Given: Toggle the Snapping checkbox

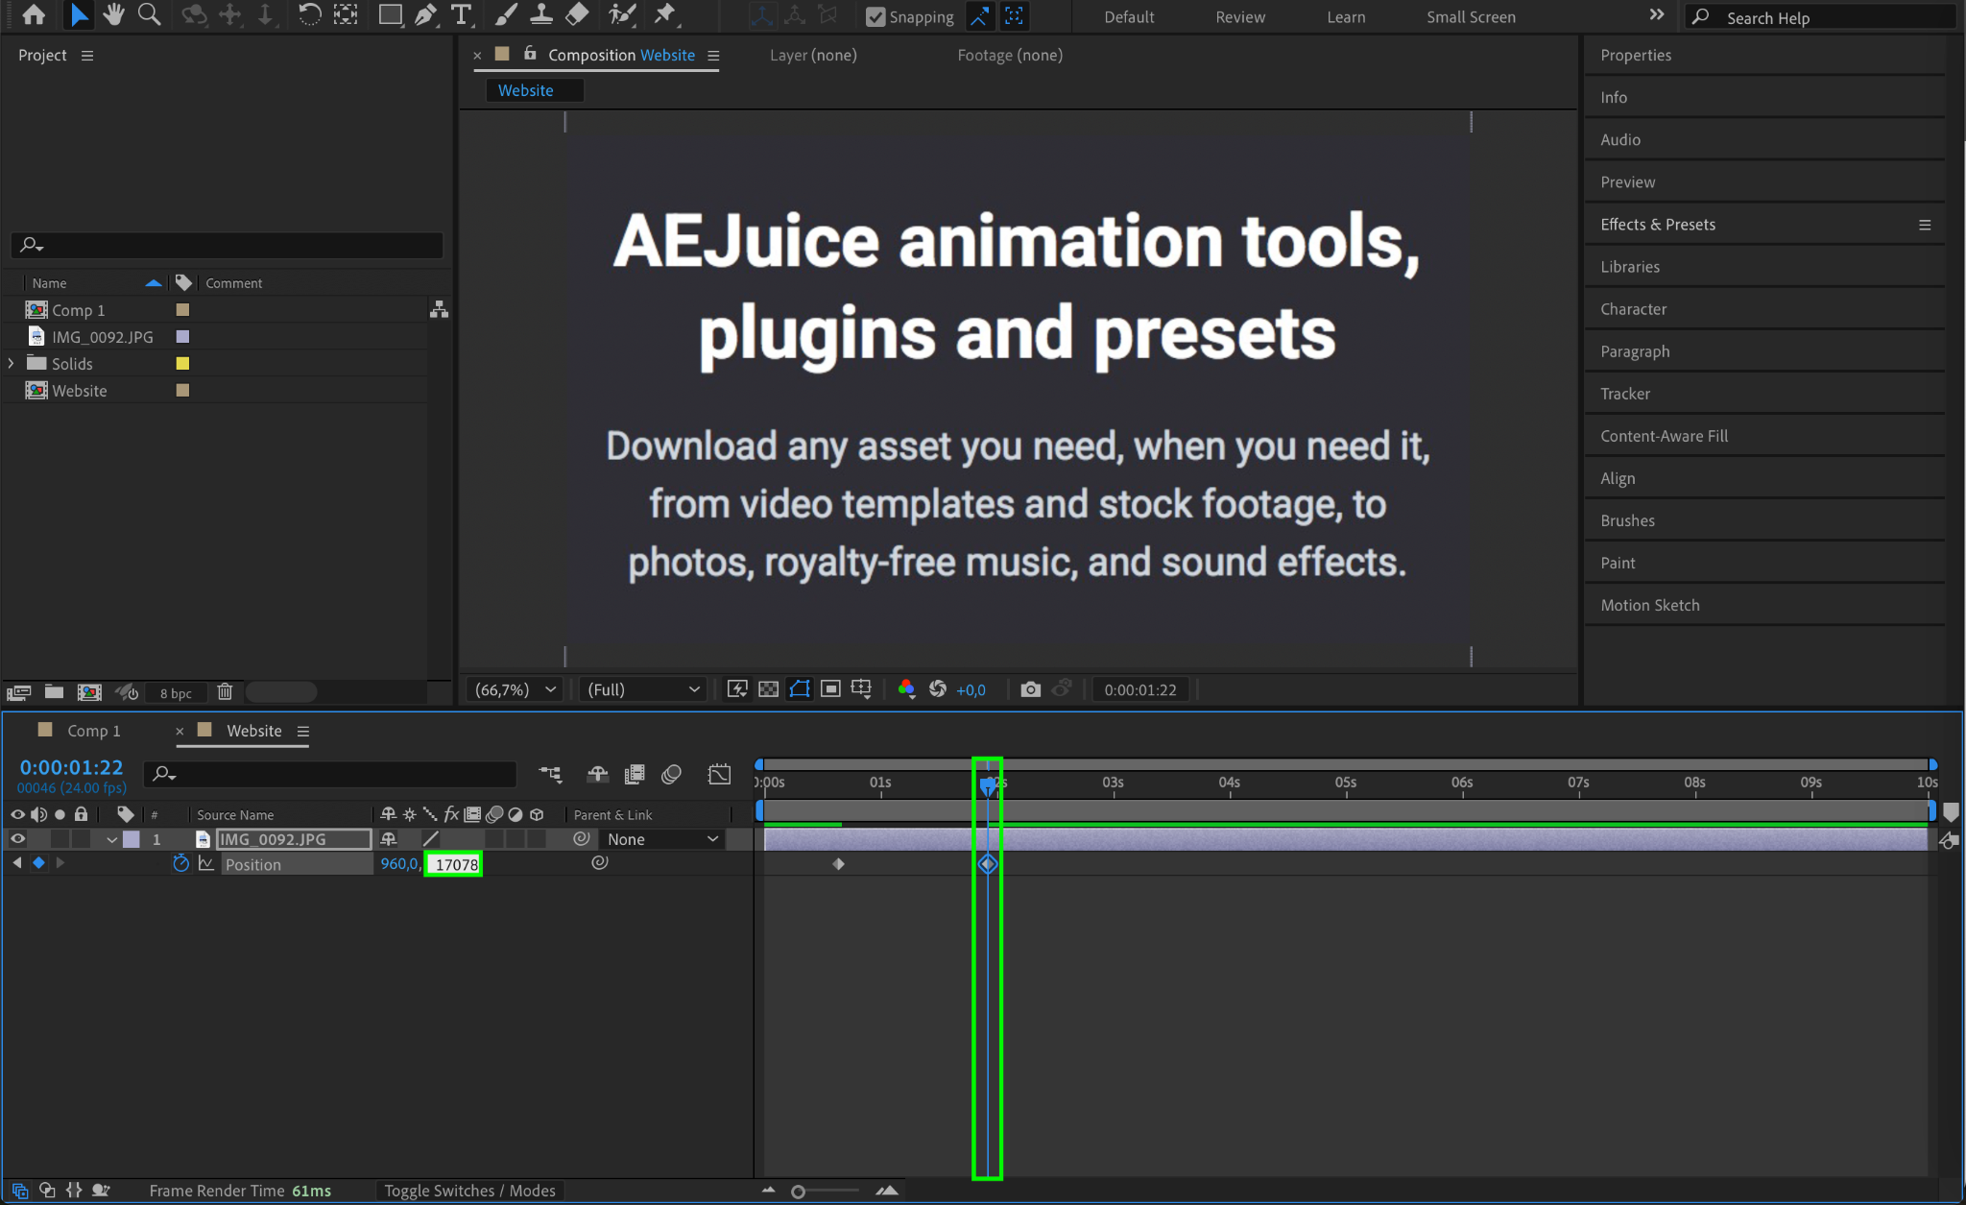Looking at the screenshot, I should (875, 16).
